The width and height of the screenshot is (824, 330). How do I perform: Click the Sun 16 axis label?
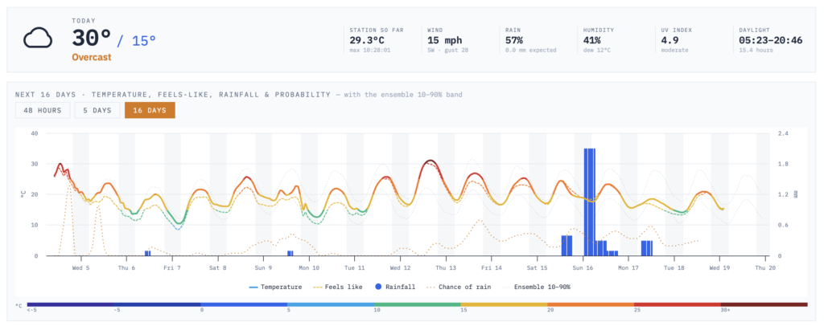coord(583,267)
